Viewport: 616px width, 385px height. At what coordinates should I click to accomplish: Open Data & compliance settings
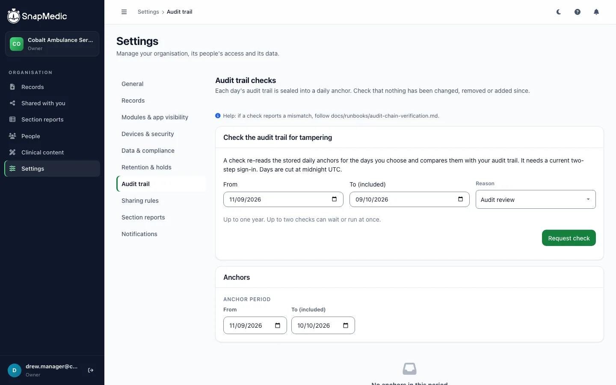pos(161,151)
